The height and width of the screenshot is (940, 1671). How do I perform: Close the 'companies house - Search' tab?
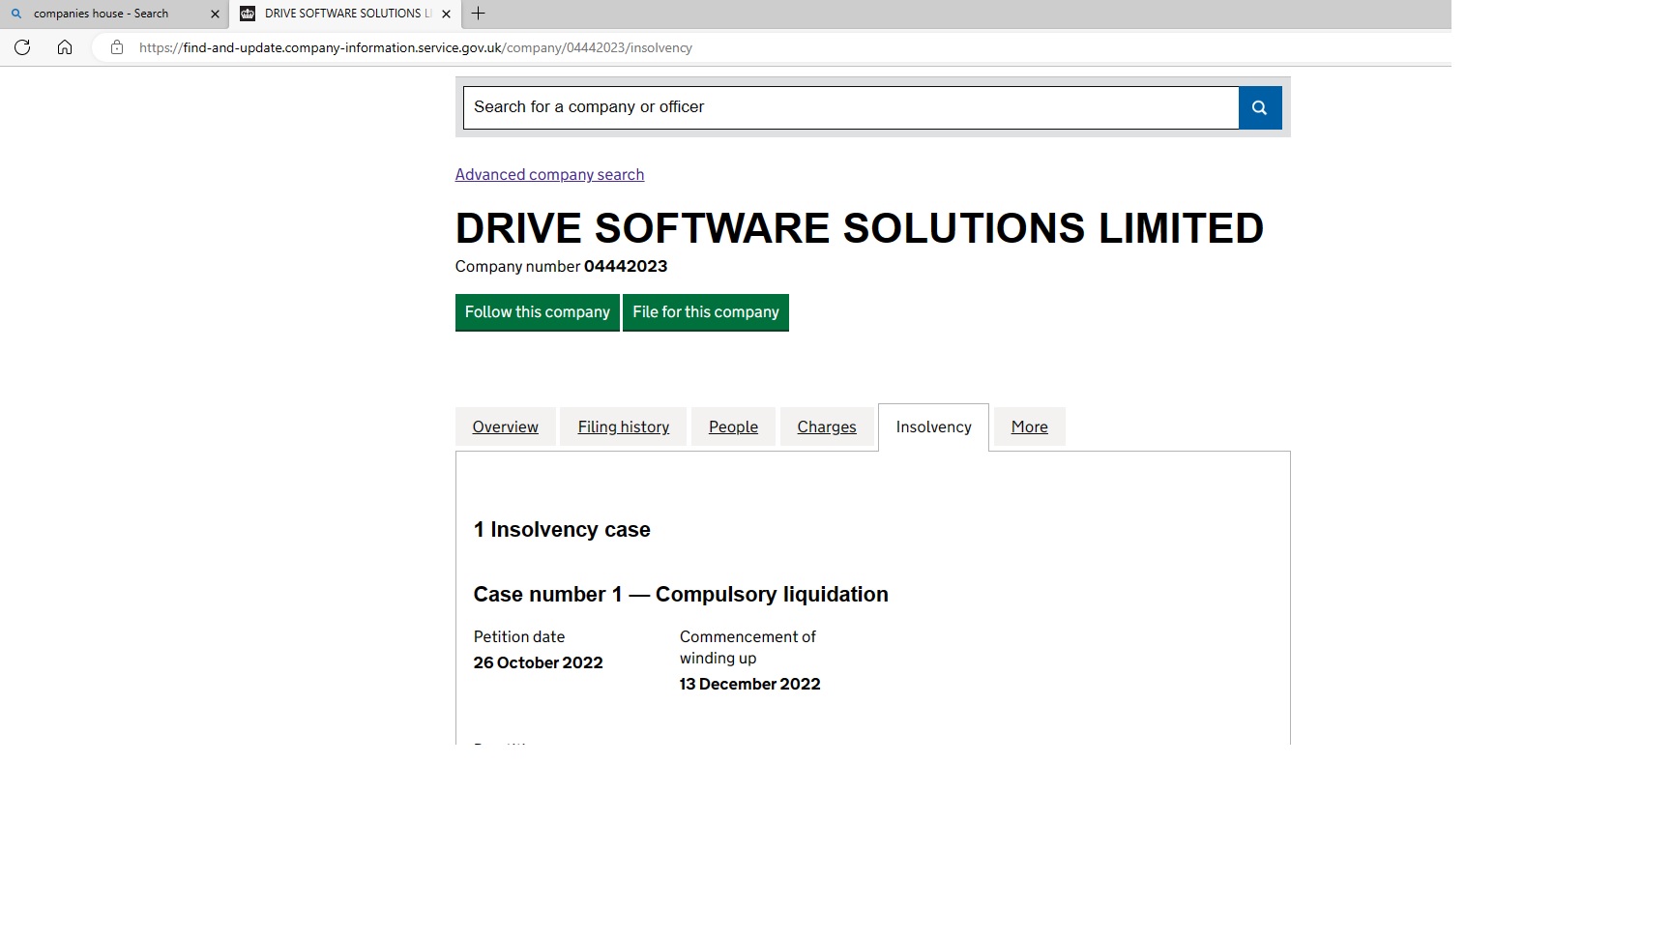tap(215, 14)
